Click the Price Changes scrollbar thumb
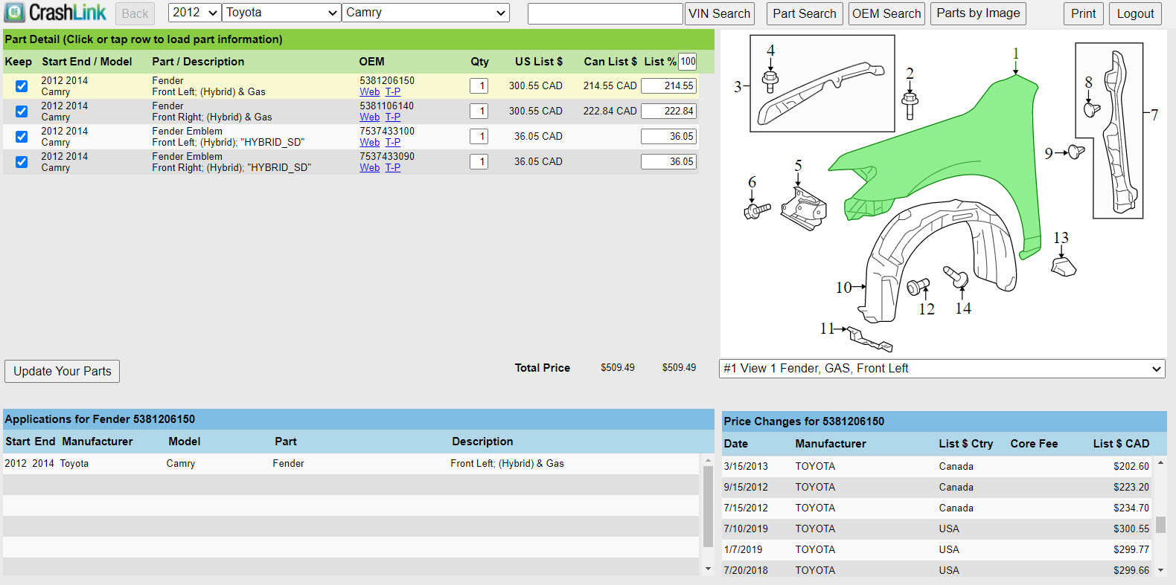 click(x=1160, y=525)
